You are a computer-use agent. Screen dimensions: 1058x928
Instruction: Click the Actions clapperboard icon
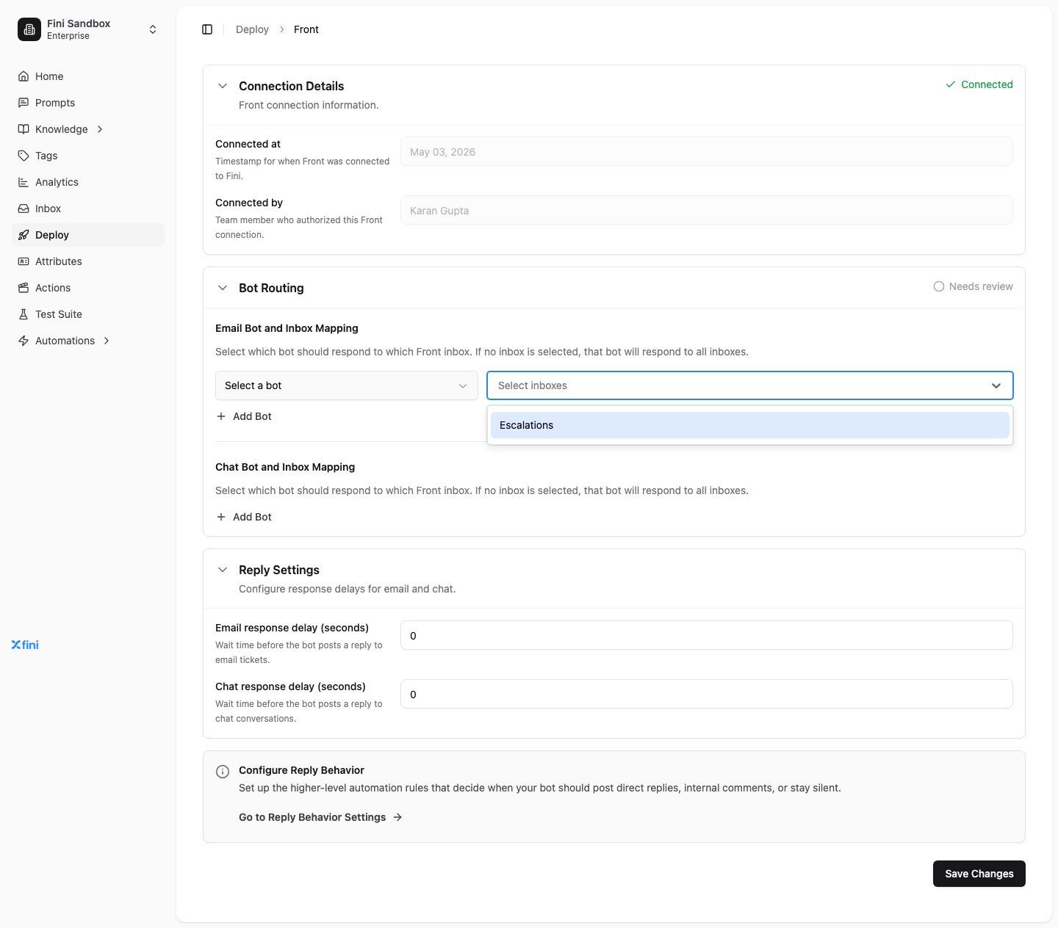coord(24,288)
